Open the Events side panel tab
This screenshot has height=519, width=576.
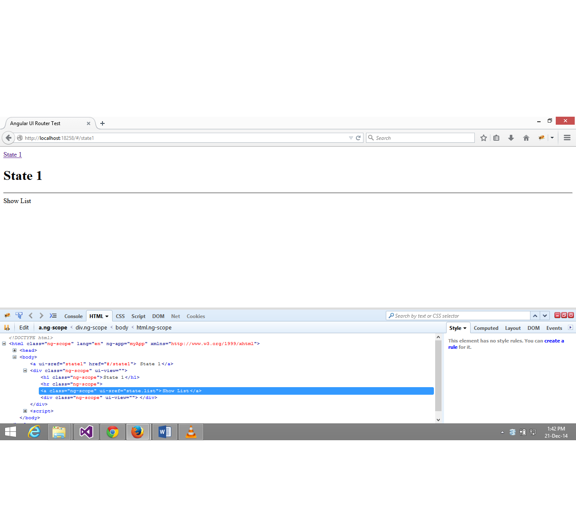coord(554,328)
